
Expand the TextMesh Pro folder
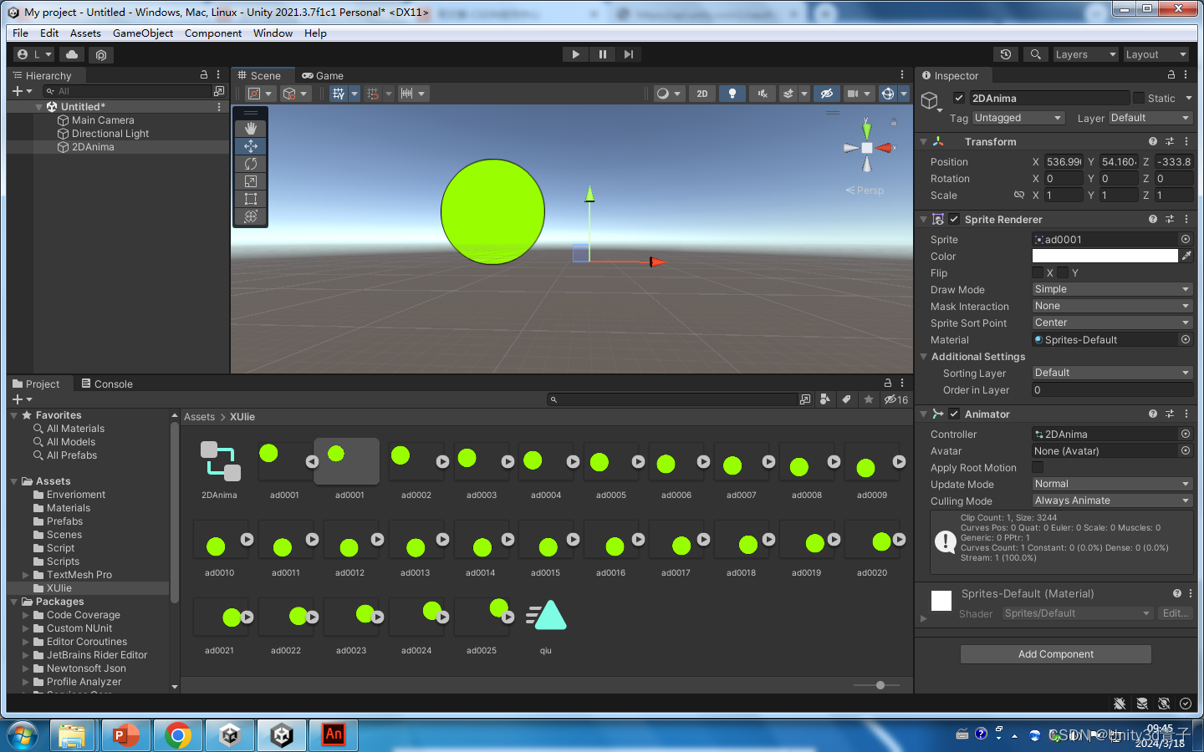click(26, 575)
